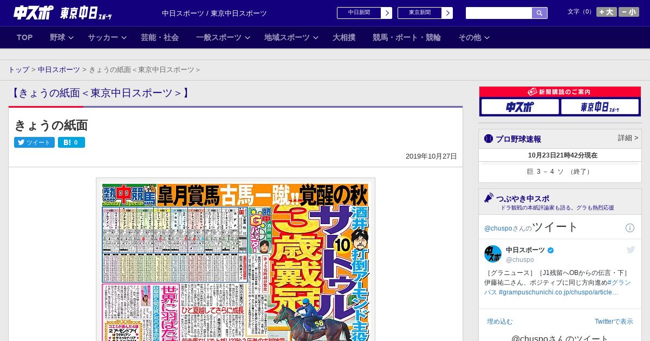Image resolution: width=650 pixels, height=341 pixels.
Task: Click the search magnifier button
Action: (539, 13)
